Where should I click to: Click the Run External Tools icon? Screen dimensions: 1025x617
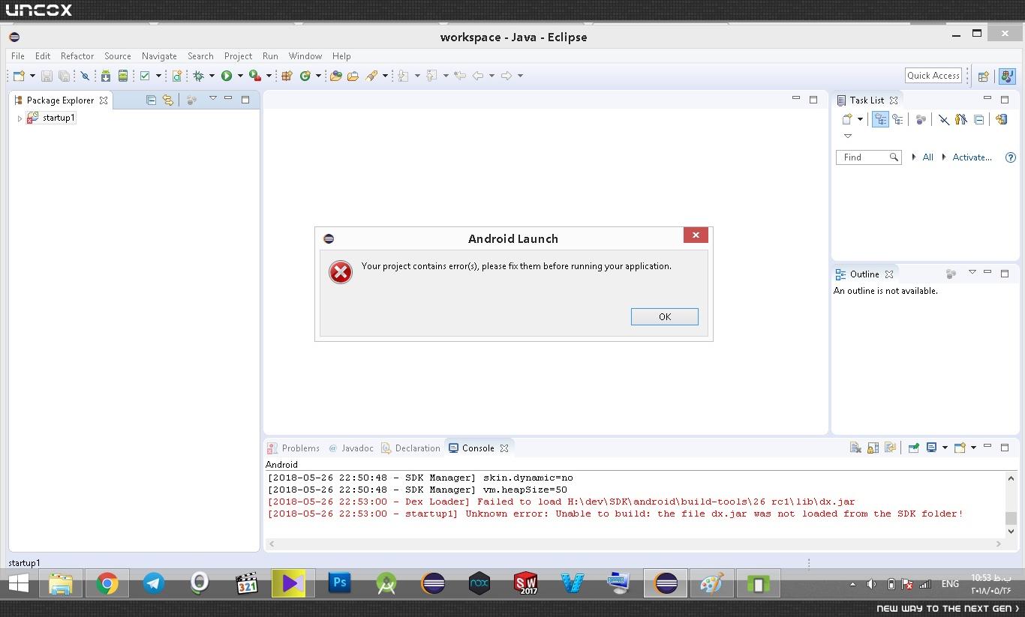[x=255, y=76]
